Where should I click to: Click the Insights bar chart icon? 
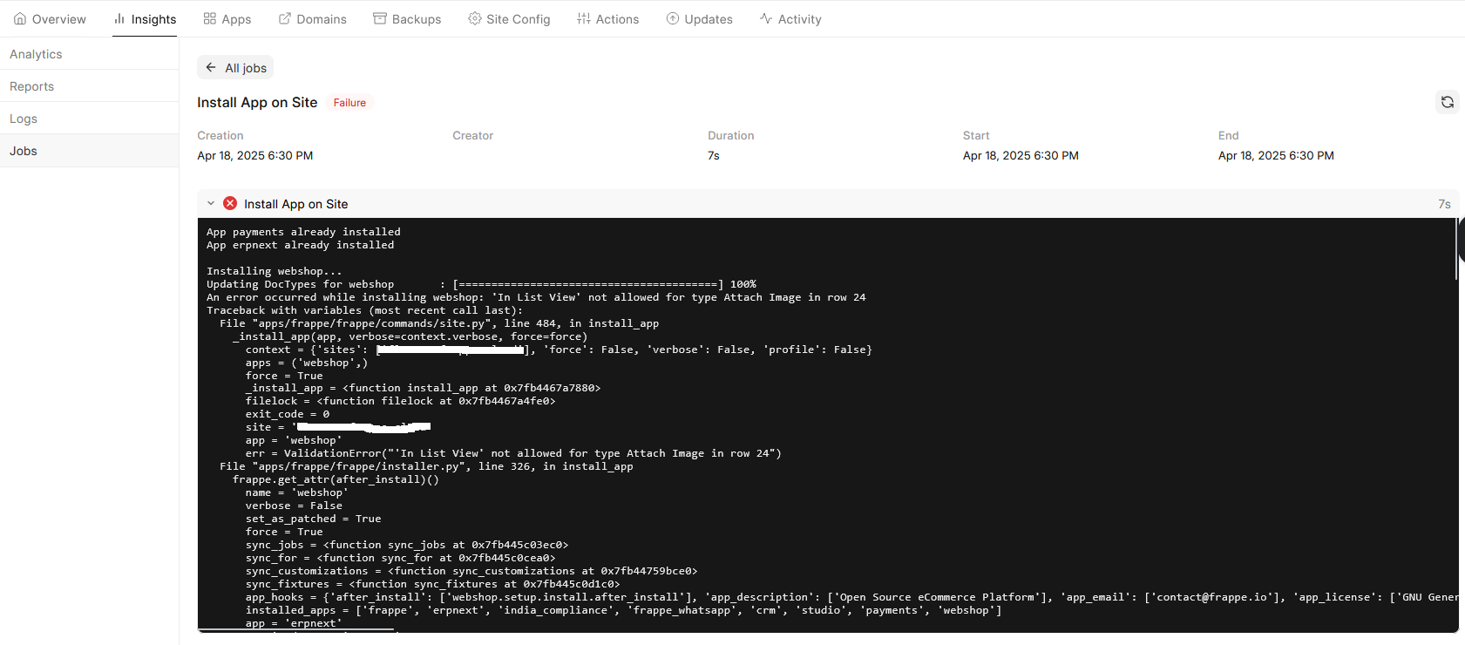click(119, 18)
